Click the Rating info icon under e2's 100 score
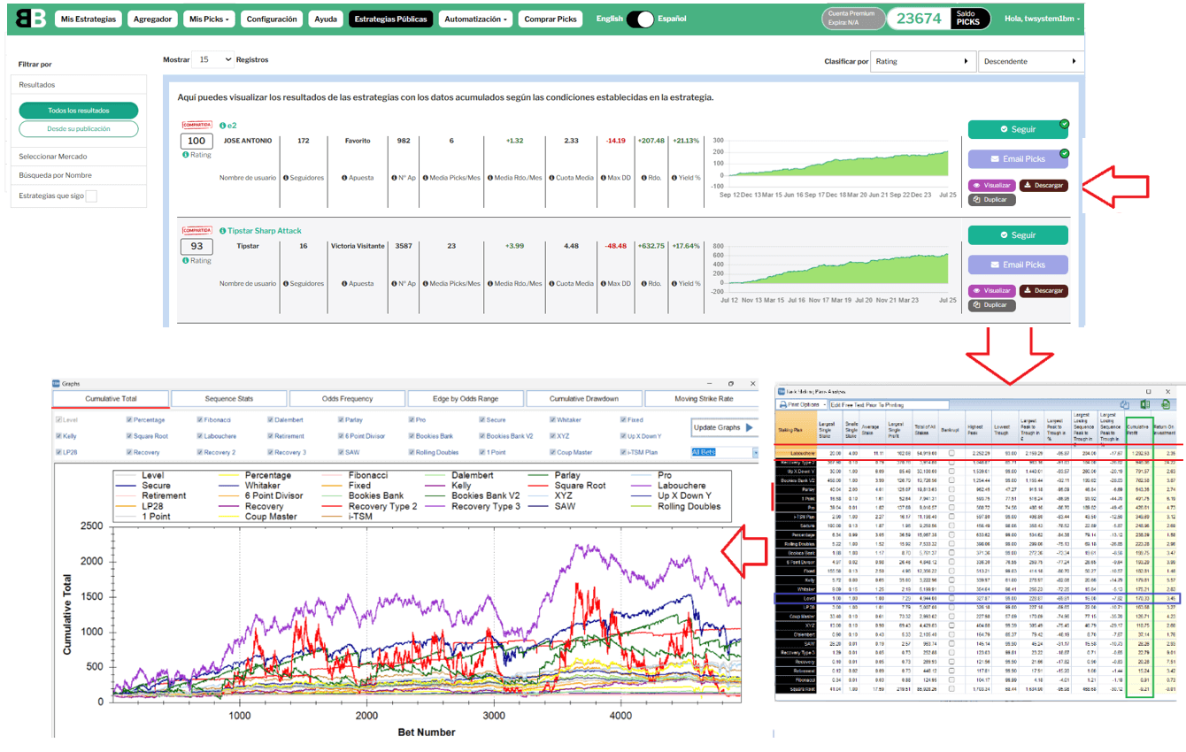The width and height of the screenshot is (1186, 752). click(185, 155)
